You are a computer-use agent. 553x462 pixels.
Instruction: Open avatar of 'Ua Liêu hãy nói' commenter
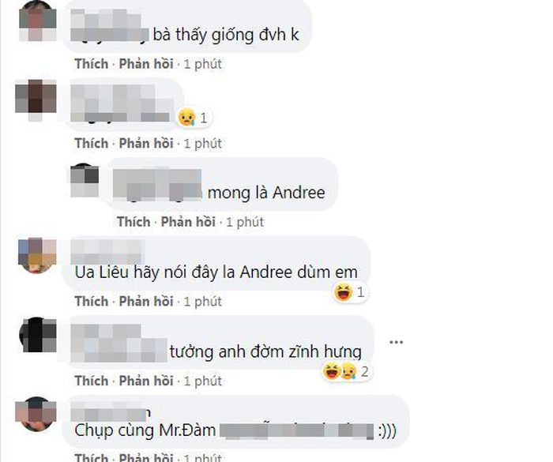click(37, 256)
